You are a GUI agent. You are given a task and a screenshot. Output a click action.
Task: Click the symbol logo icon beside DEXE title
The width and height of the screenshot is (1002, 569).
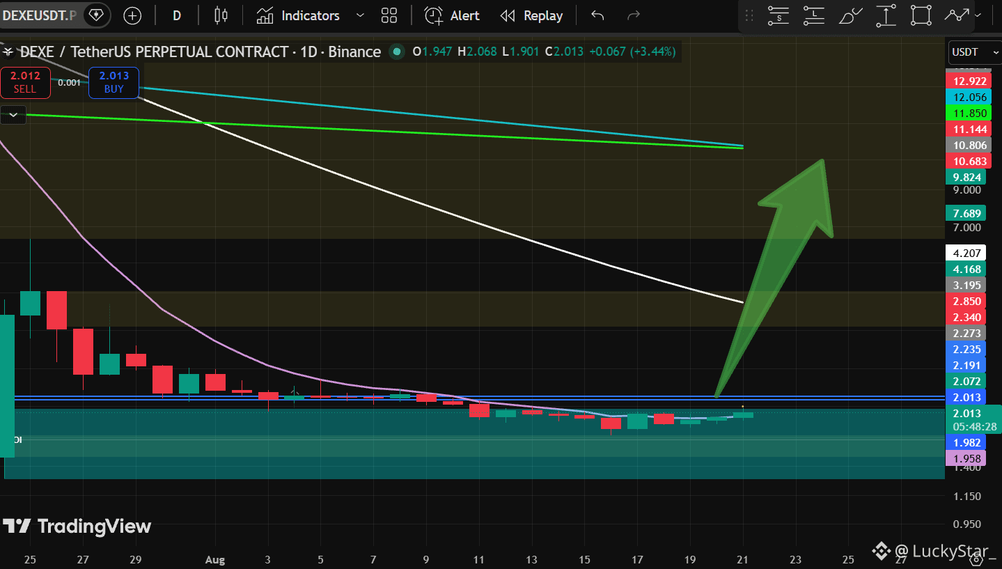click(x=8, y=52)
